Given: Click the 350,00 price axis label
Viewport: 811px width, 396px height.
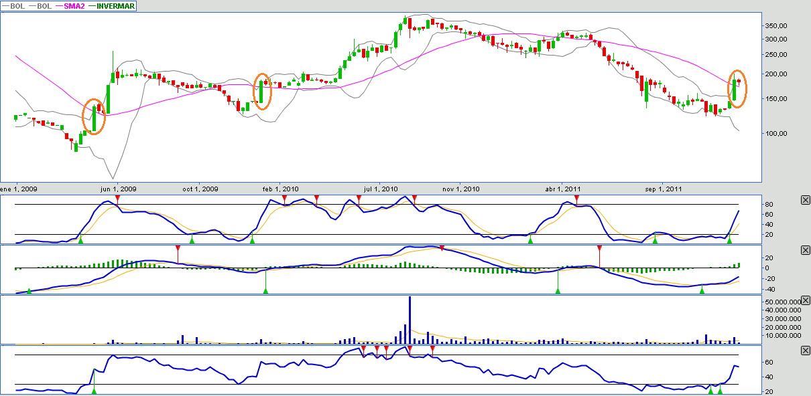Looking at the screenshot, I should tap(776, 26).
